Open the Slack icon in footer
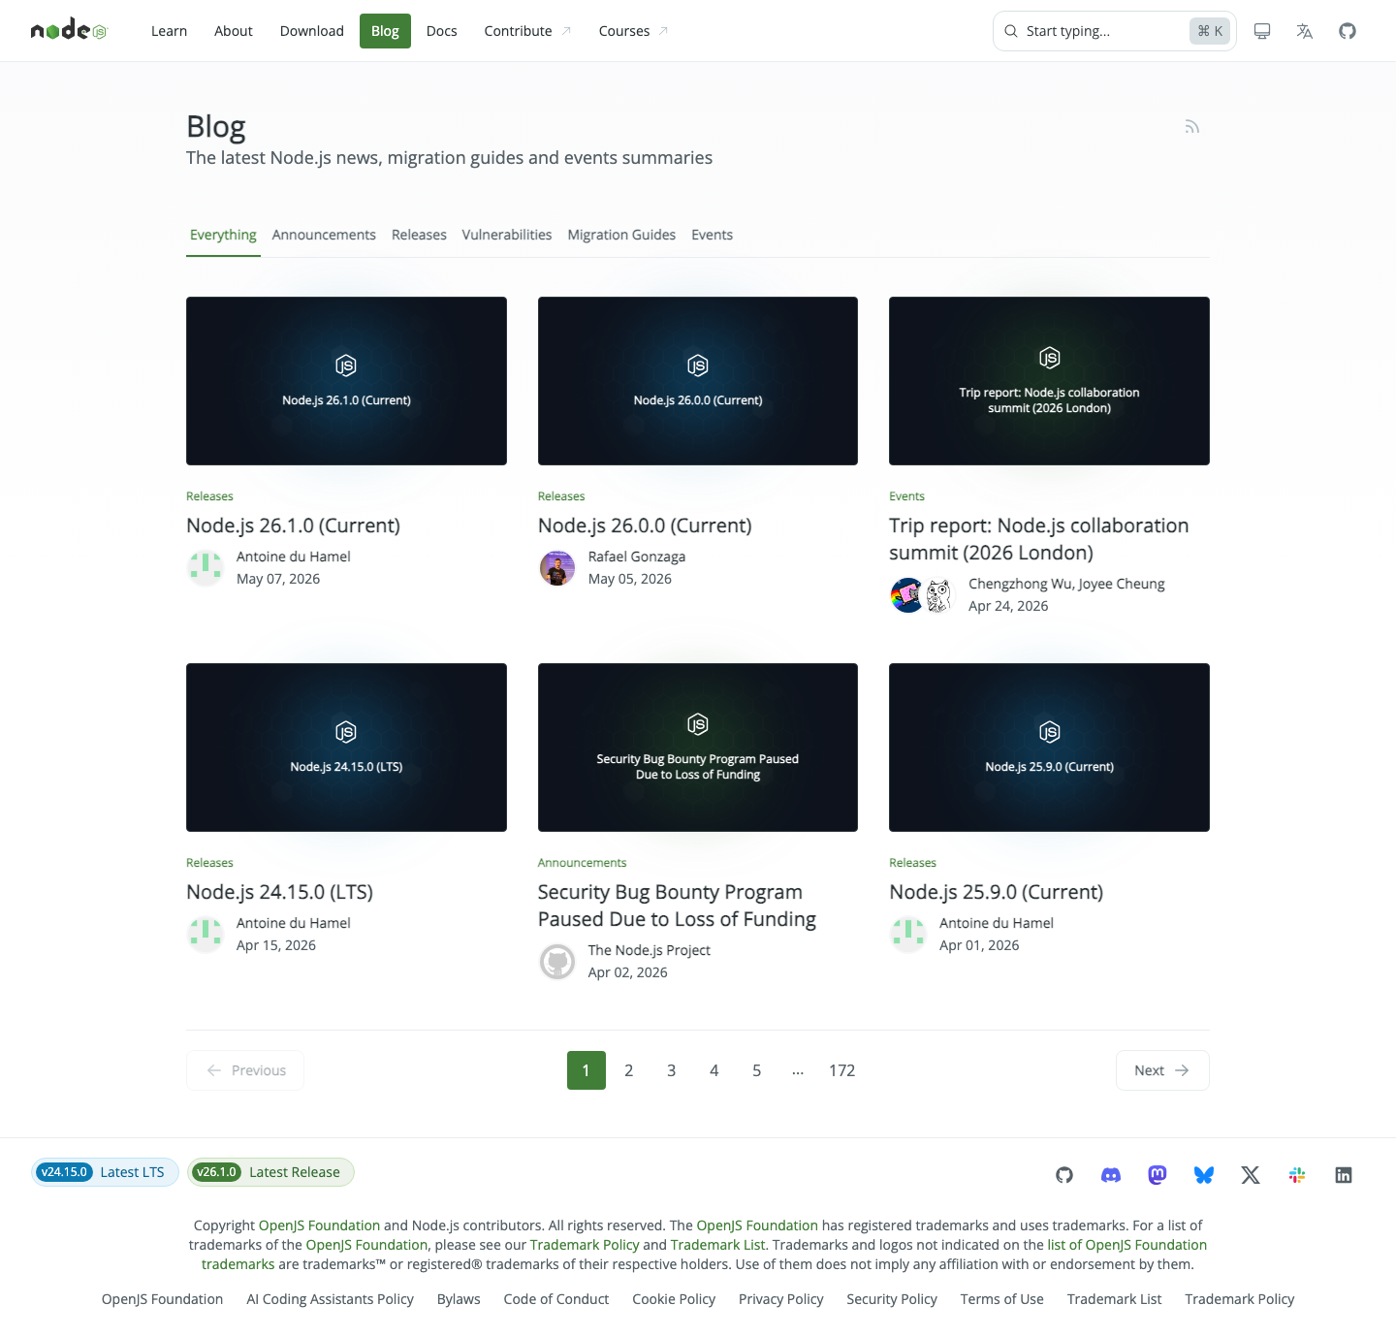1396x1336 pixels. [x=1297, y=1175]
